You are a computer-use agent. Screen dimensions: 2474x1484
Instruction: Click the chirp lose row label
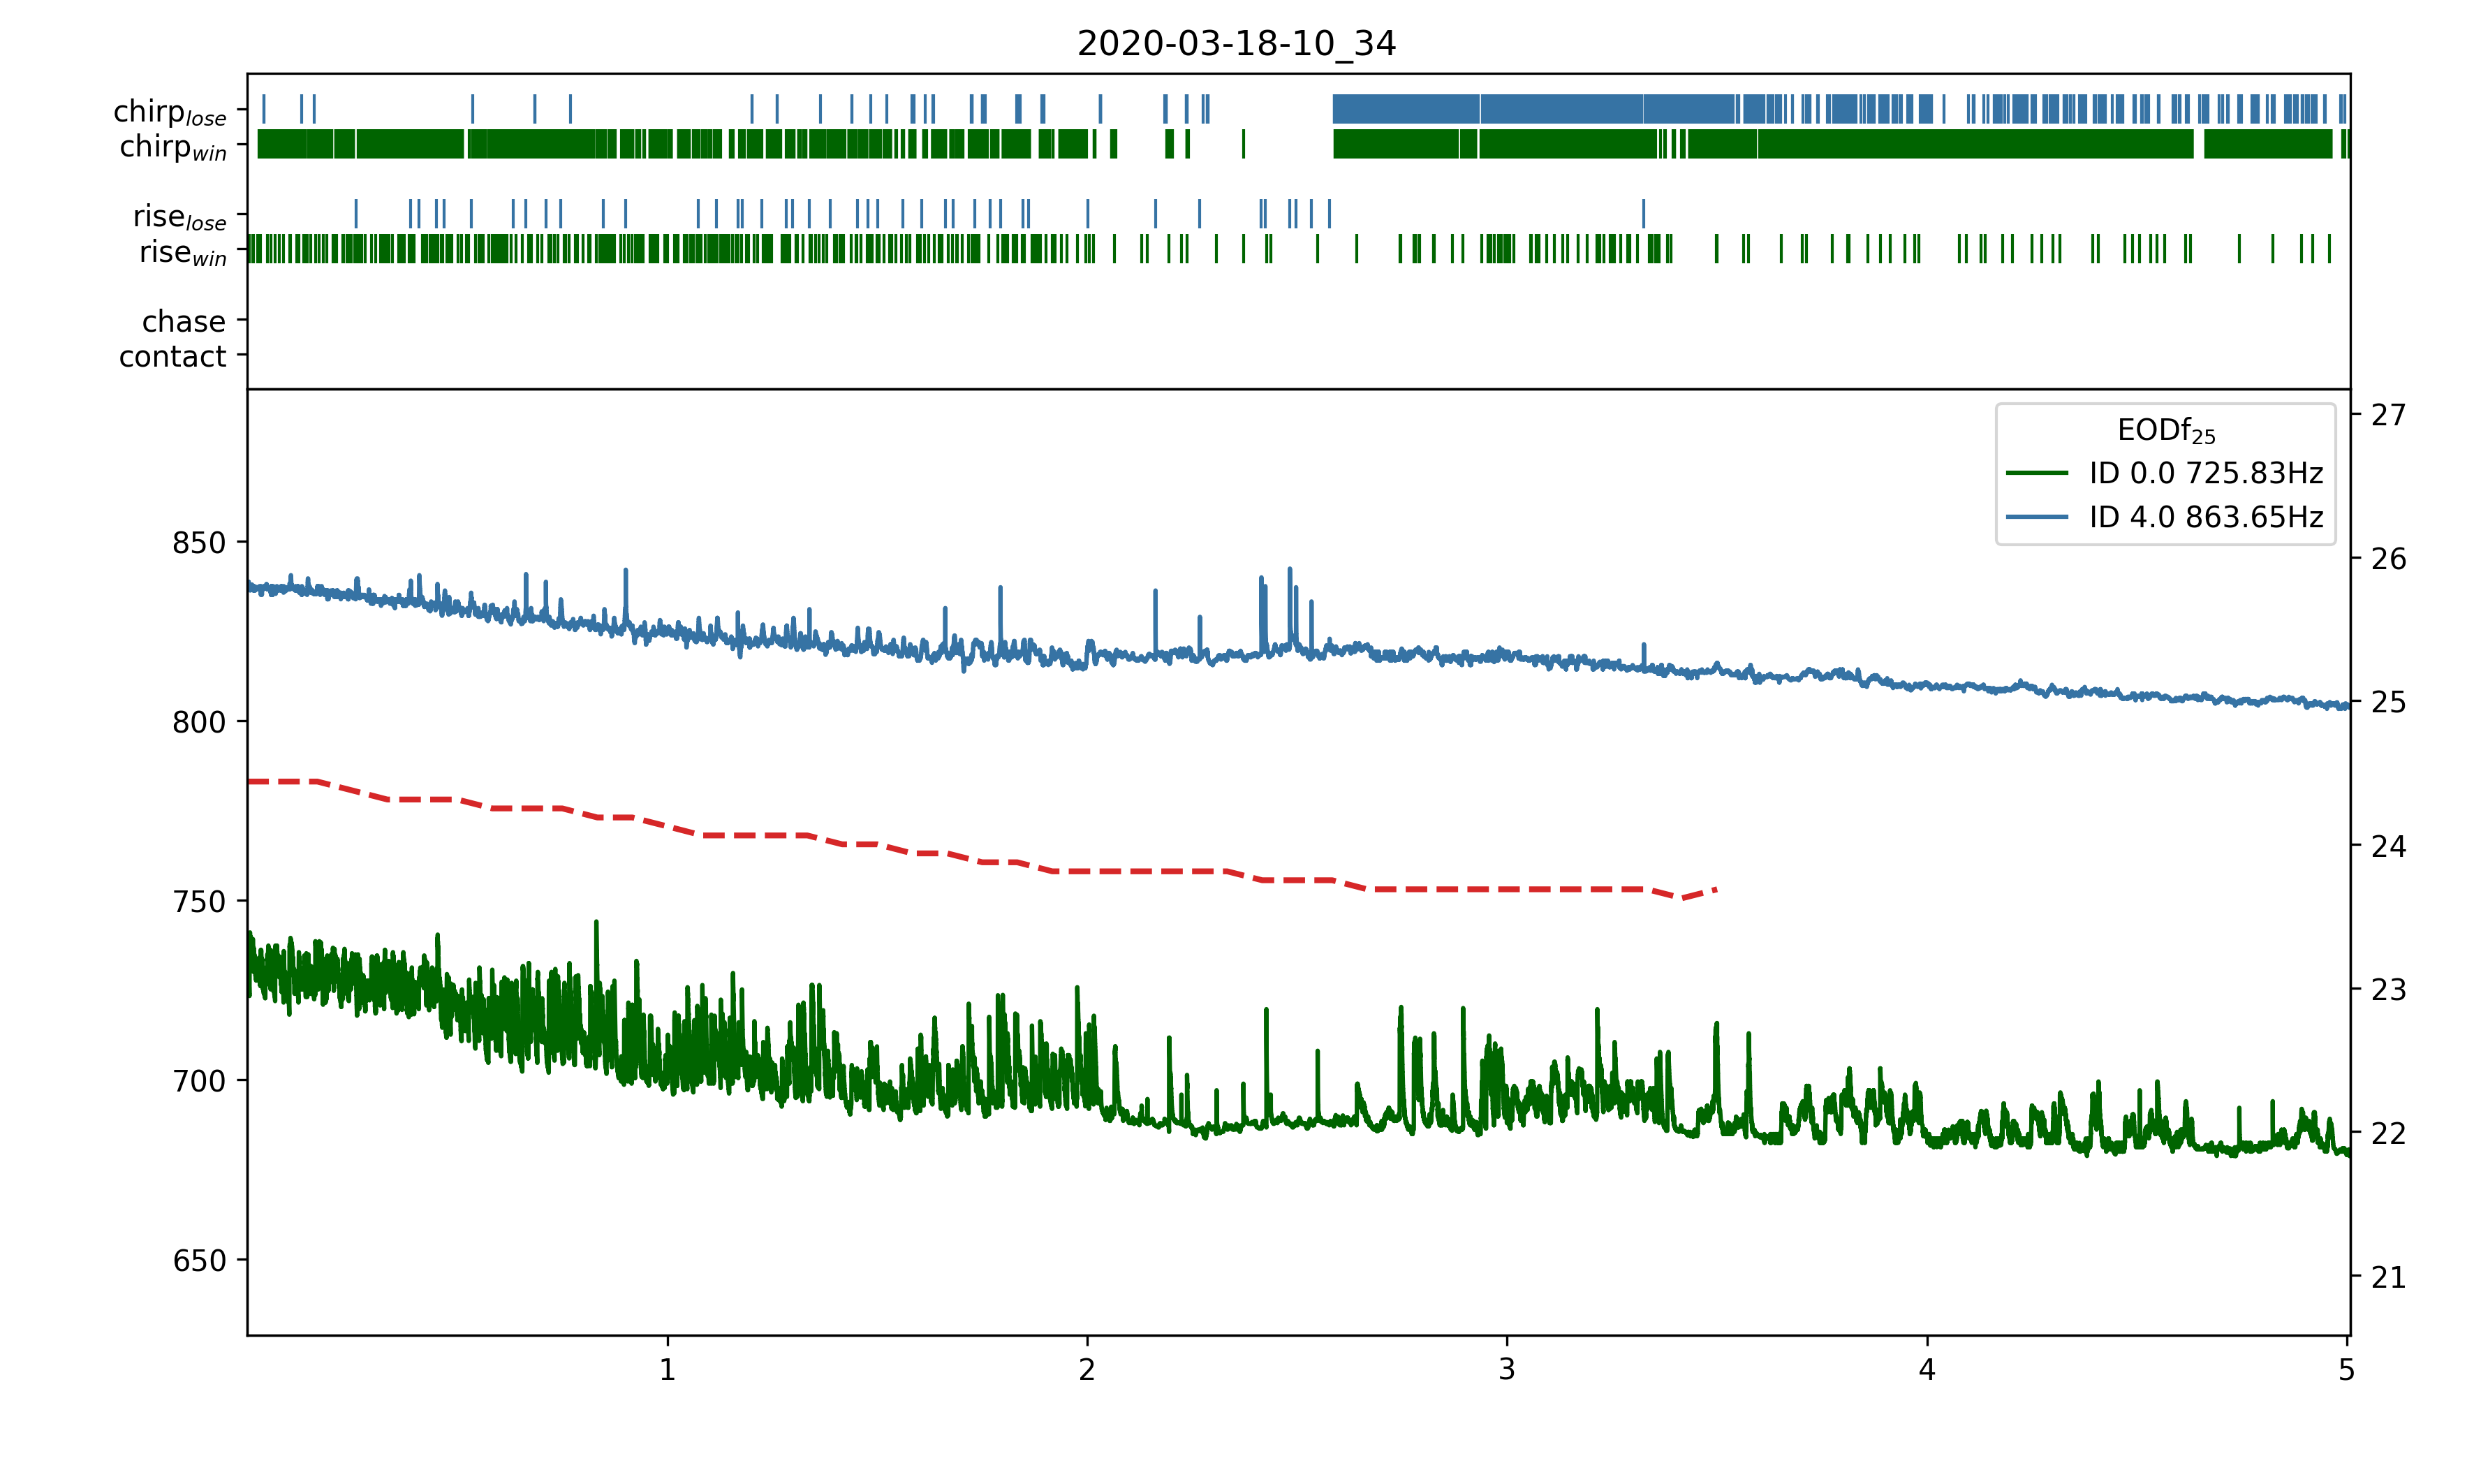170,111
